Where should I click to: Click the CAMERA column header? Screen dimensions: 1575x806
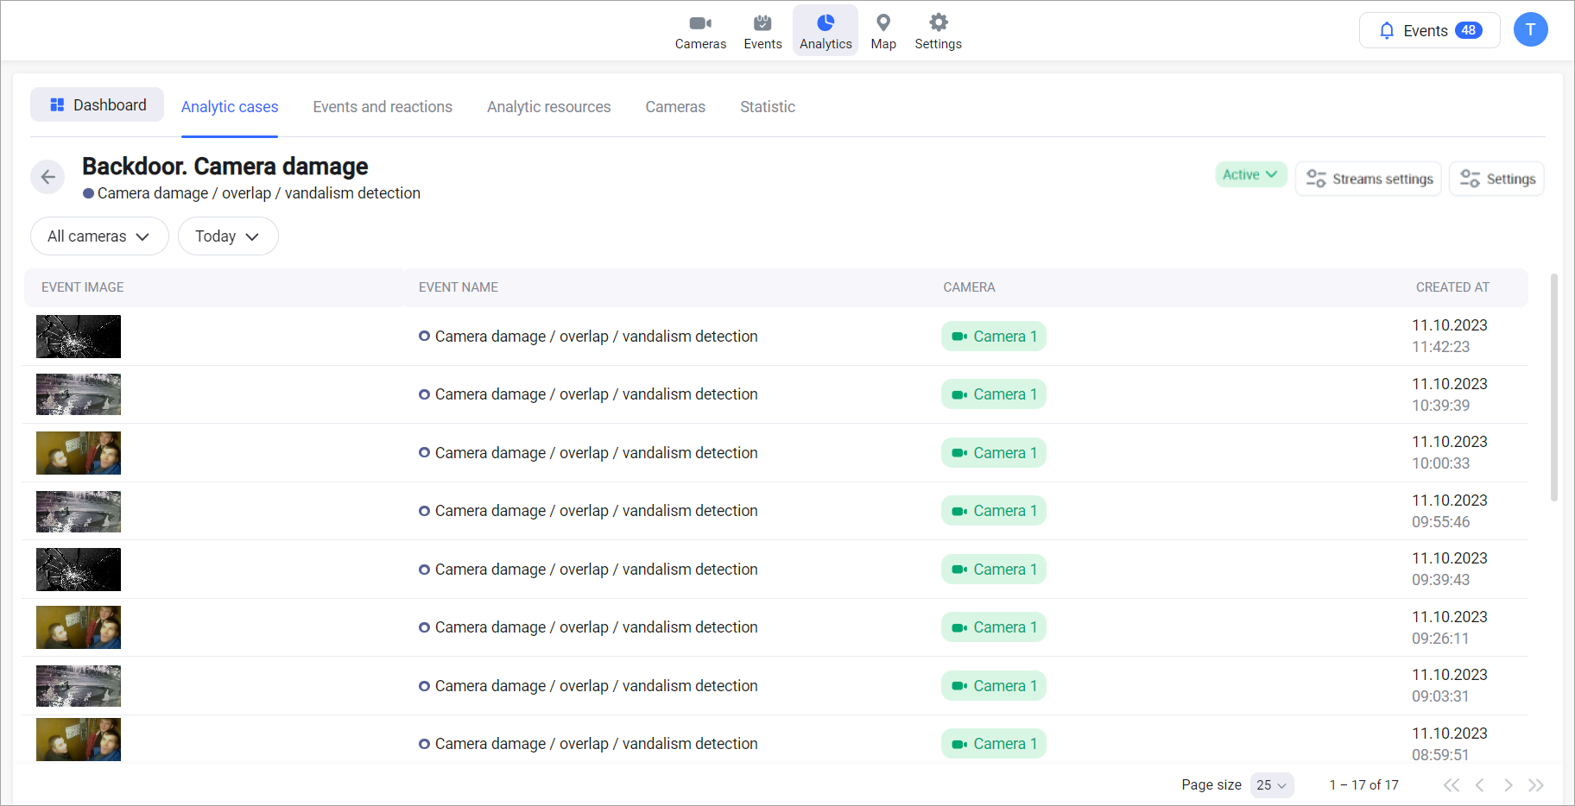click(969, 287)
